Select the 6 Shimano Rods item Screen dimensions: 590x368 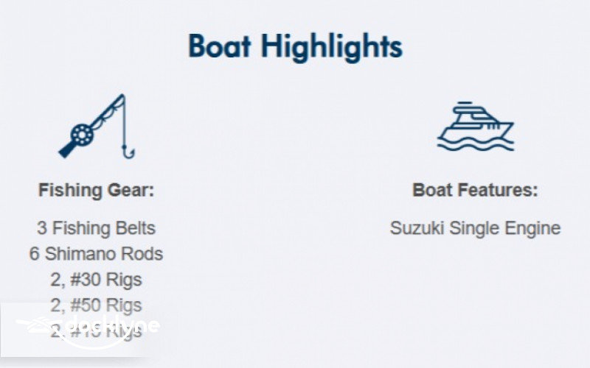tap(96, 254)
